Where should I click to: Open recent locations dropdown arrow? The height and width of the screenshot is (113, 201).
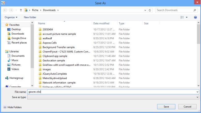point(16,10)
